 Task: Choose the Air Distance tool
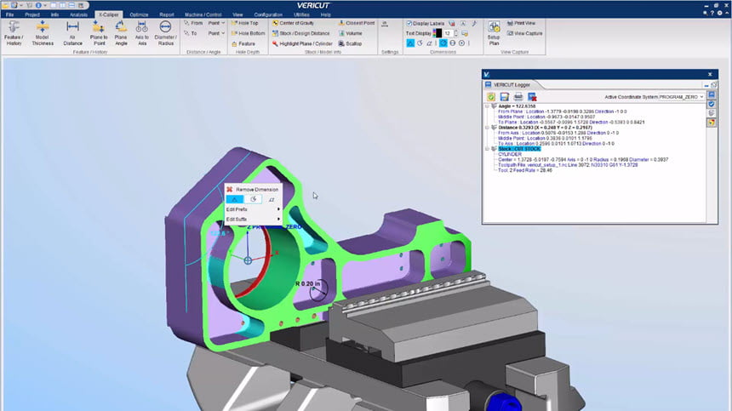pos(72,33)
